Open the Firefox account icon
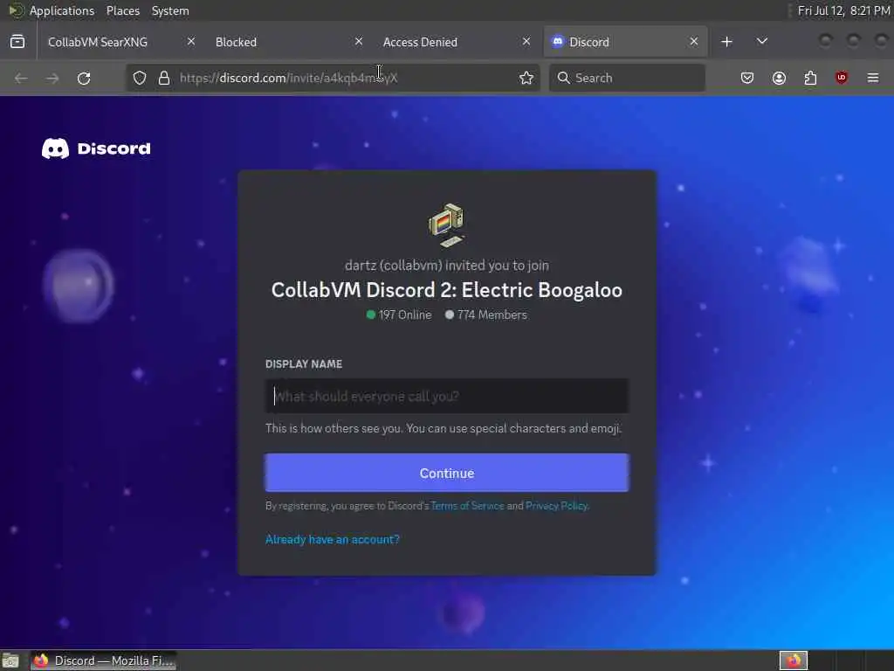Viewport: 894px width, 671px height. [779, 78]
